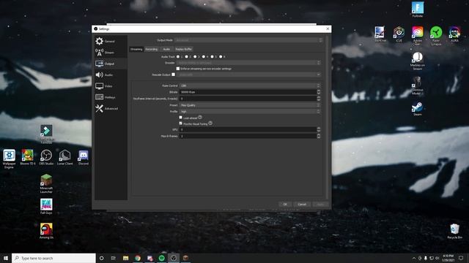Open the Among Us desktop shortcut
Image resolution: width=469 pixels, height=263 pixels.
tap(46, 231)
